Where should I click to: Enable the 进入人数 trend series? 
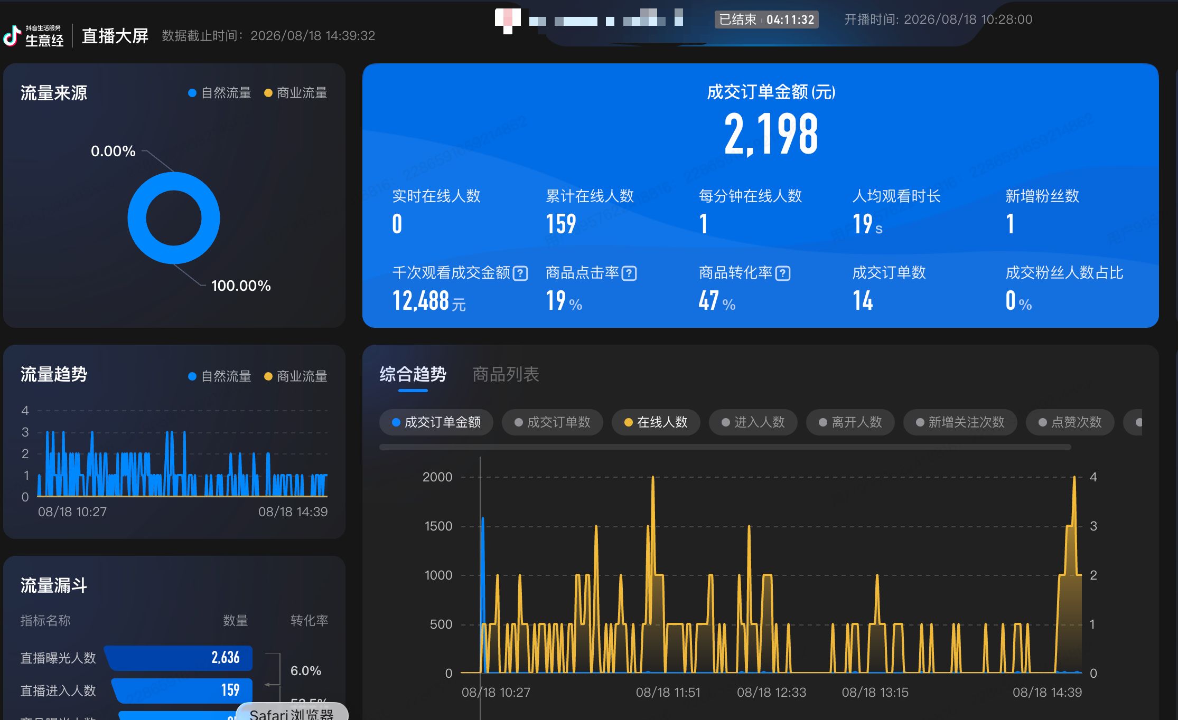point(753,422)
